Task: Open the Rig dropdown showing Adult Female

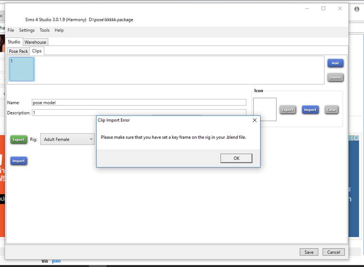Action: pyautogui.click(x=67, y=139)
